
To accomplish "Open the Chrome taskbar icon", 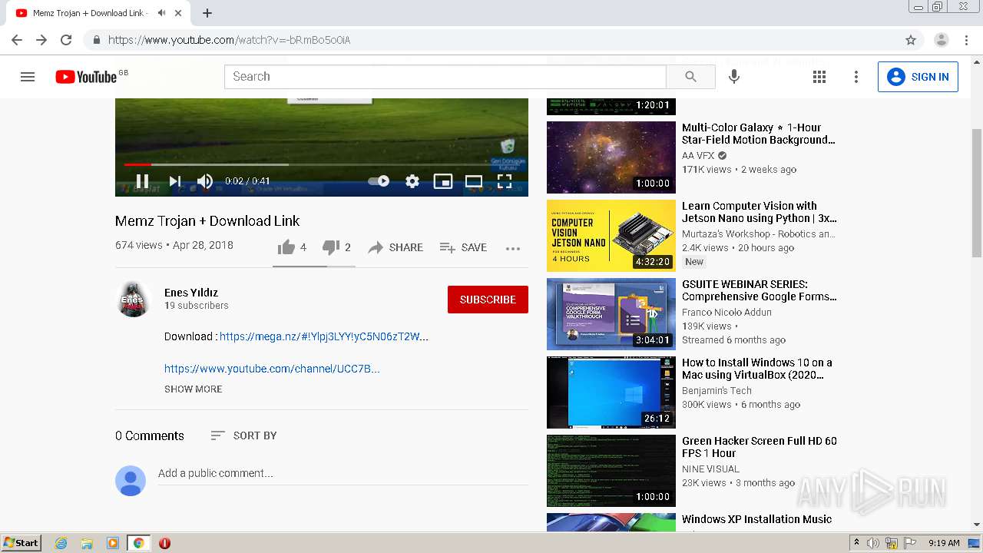I will (139, 543).
